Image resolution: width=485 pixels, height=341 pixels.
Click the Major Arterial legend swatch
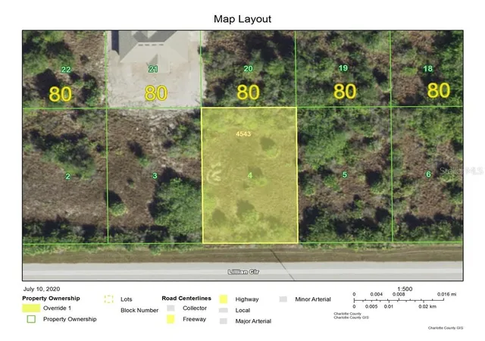click(224, 321)
